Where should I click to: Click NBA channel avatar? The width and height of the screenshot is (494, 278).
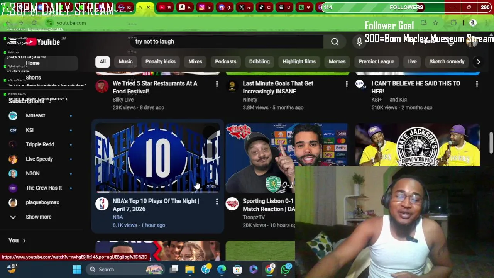tap(102, 204)
